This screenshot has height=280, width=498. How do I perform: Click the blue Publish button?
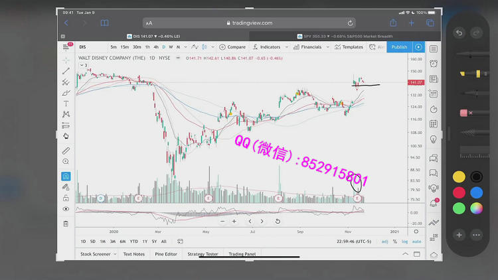tap(399, 47)
